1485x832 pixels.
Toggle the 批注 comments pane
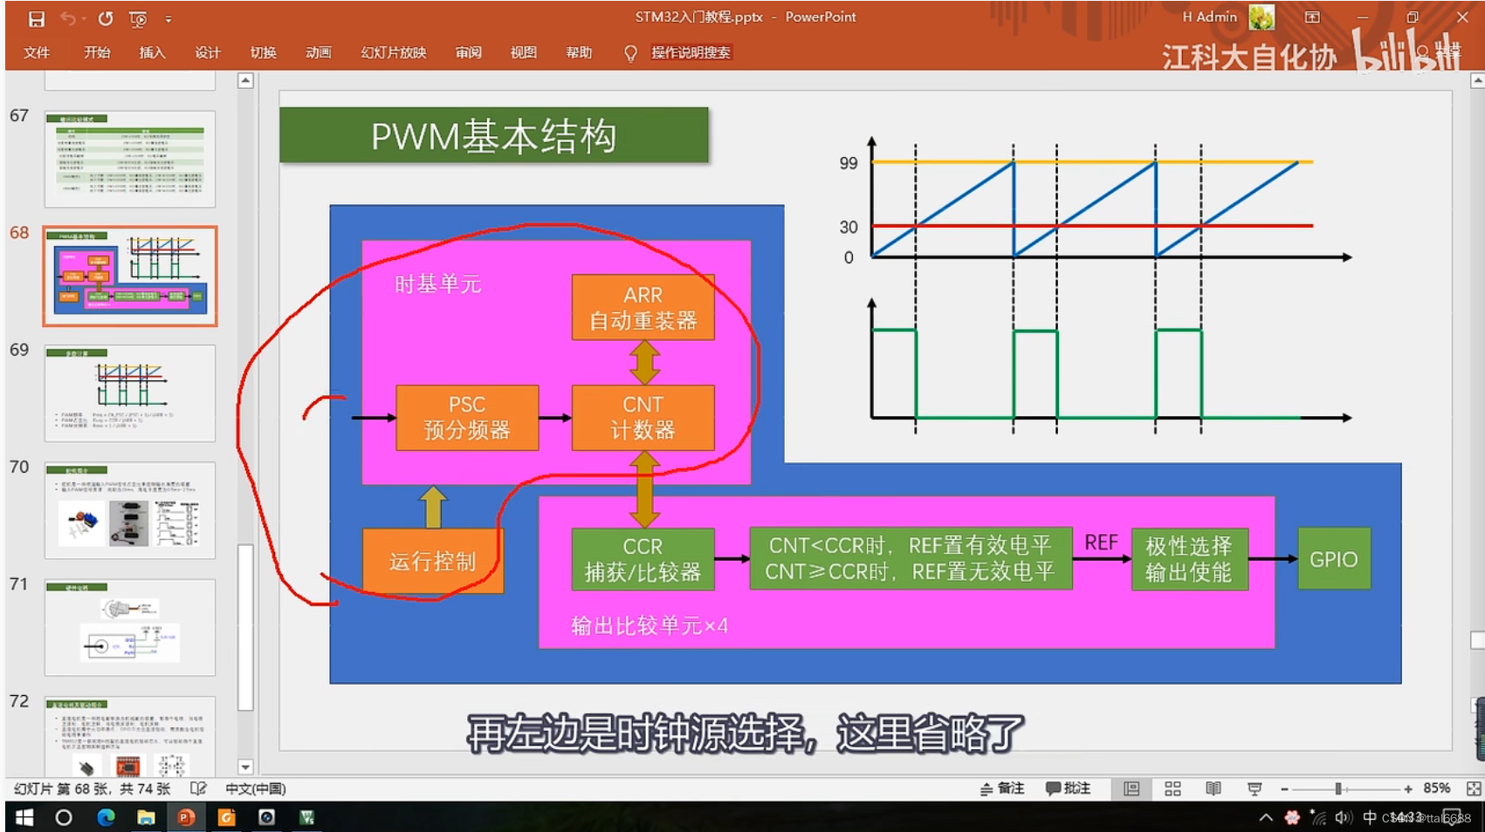point(1067,788)
